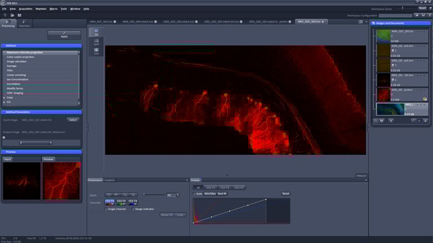The height and width of the screenshot is (243, 433).
Task: Click the Save disk icon in toolbar
Action: pyautogui.click(x=19, y=15)
